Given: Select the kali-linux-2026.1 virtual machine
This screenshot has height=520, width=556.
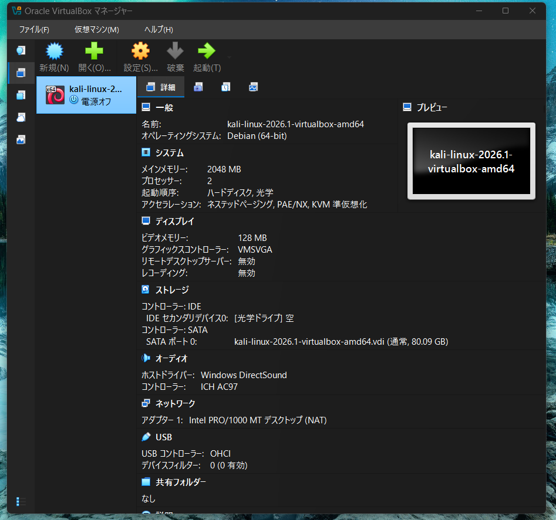Looking at the screenshot, I should pos(86,94).
